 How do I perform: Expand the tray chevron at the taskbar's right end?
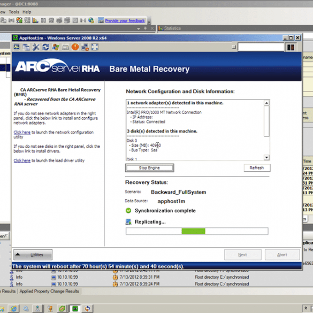(x=306, y=308)
